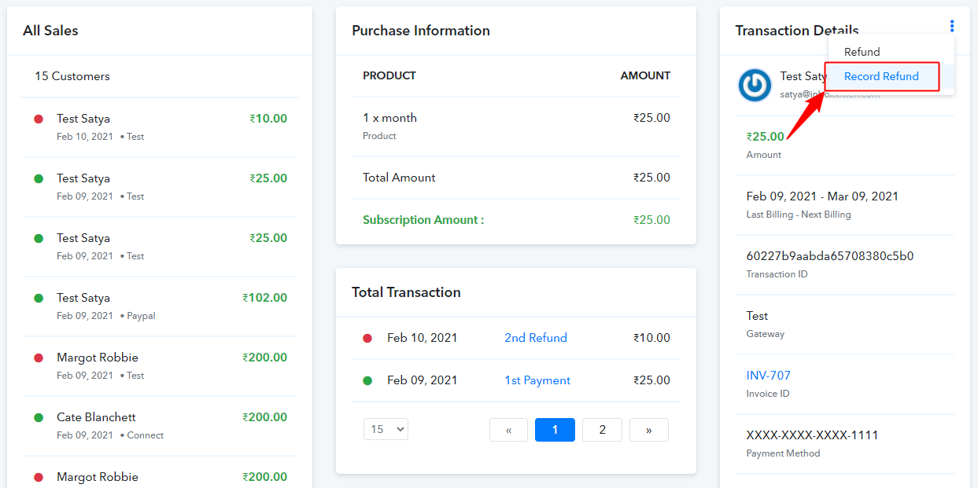Click the green status dot beside Feb 09, 2021 transaction
This screenshot has width=978, height=488.
point(367,380)
